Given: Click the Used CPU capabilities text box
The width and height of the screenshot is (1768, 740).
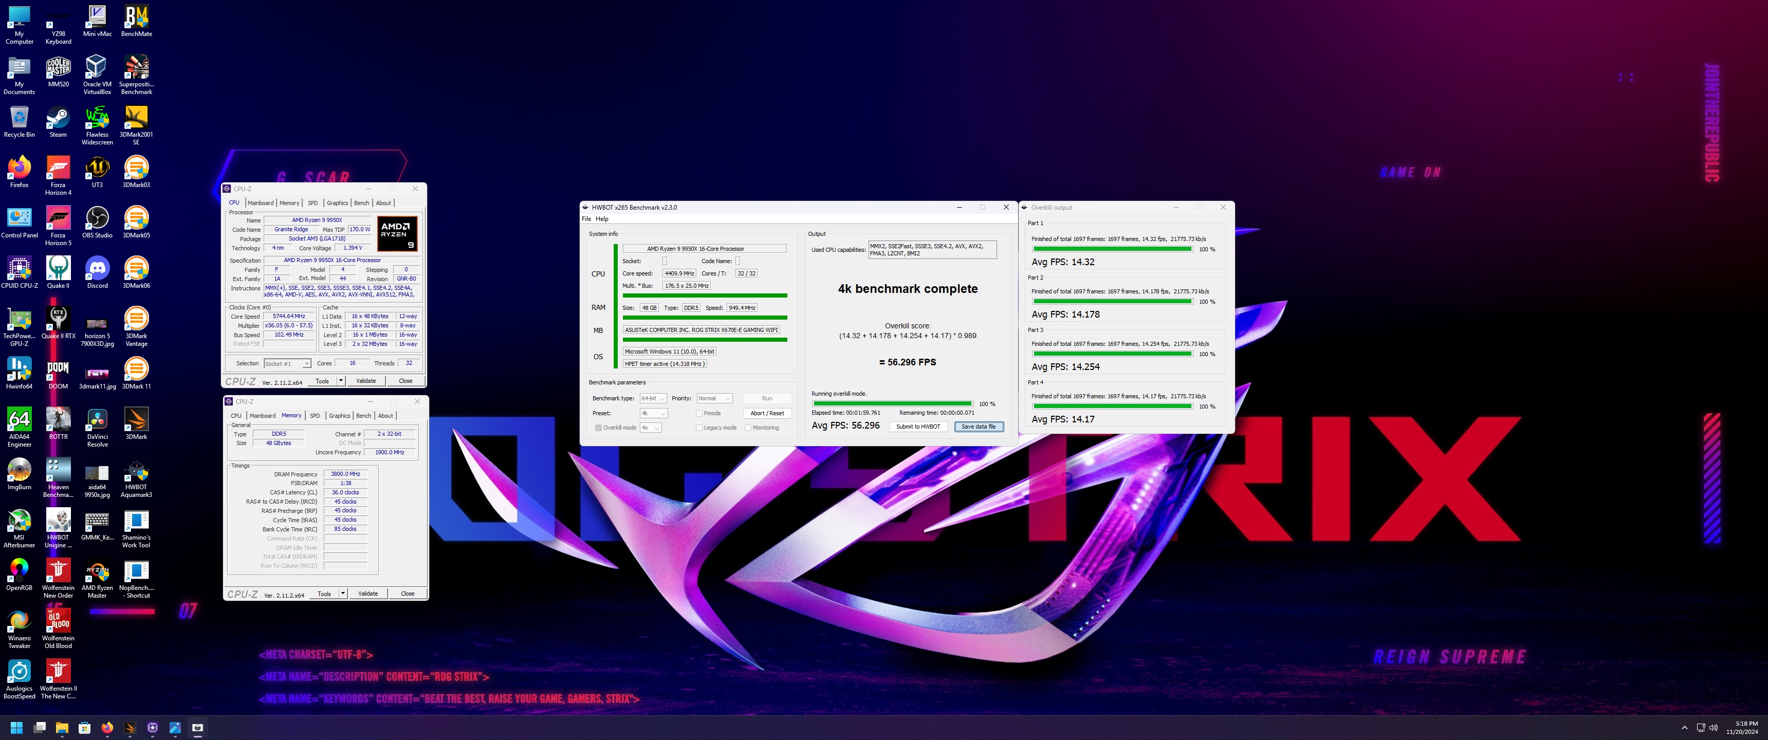Looking at the screenshot, I should [x=932, y=250].
